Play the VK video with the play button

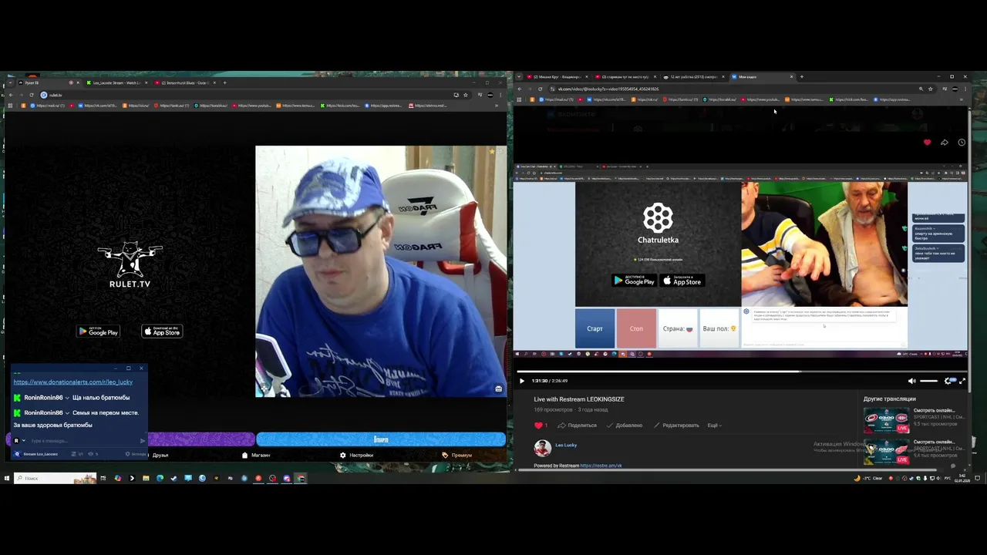pos(522,381)
